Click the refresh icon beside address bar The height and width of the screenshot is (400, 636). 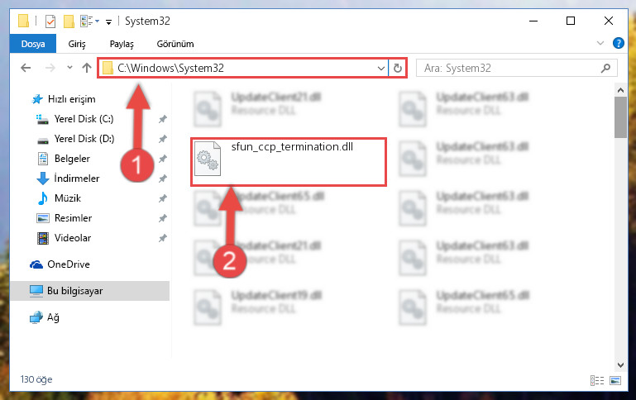398,68
